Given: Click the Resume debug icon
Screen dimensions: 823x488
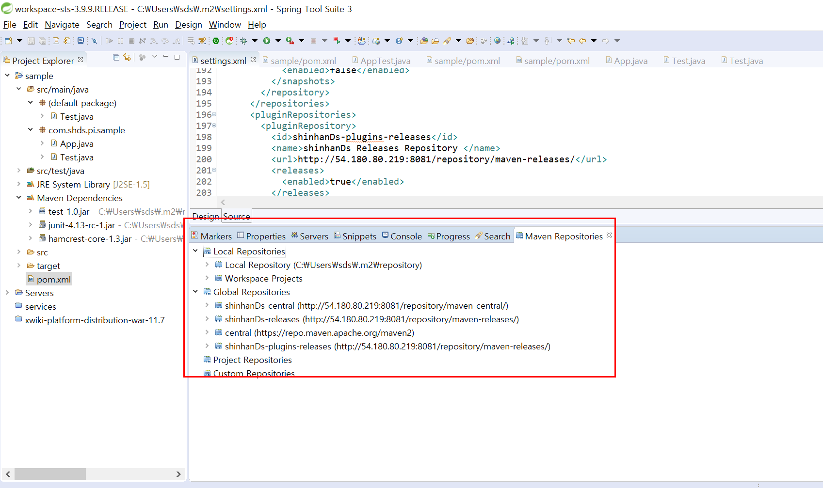Looking at the screenshot, I should [x=109, y=41].
